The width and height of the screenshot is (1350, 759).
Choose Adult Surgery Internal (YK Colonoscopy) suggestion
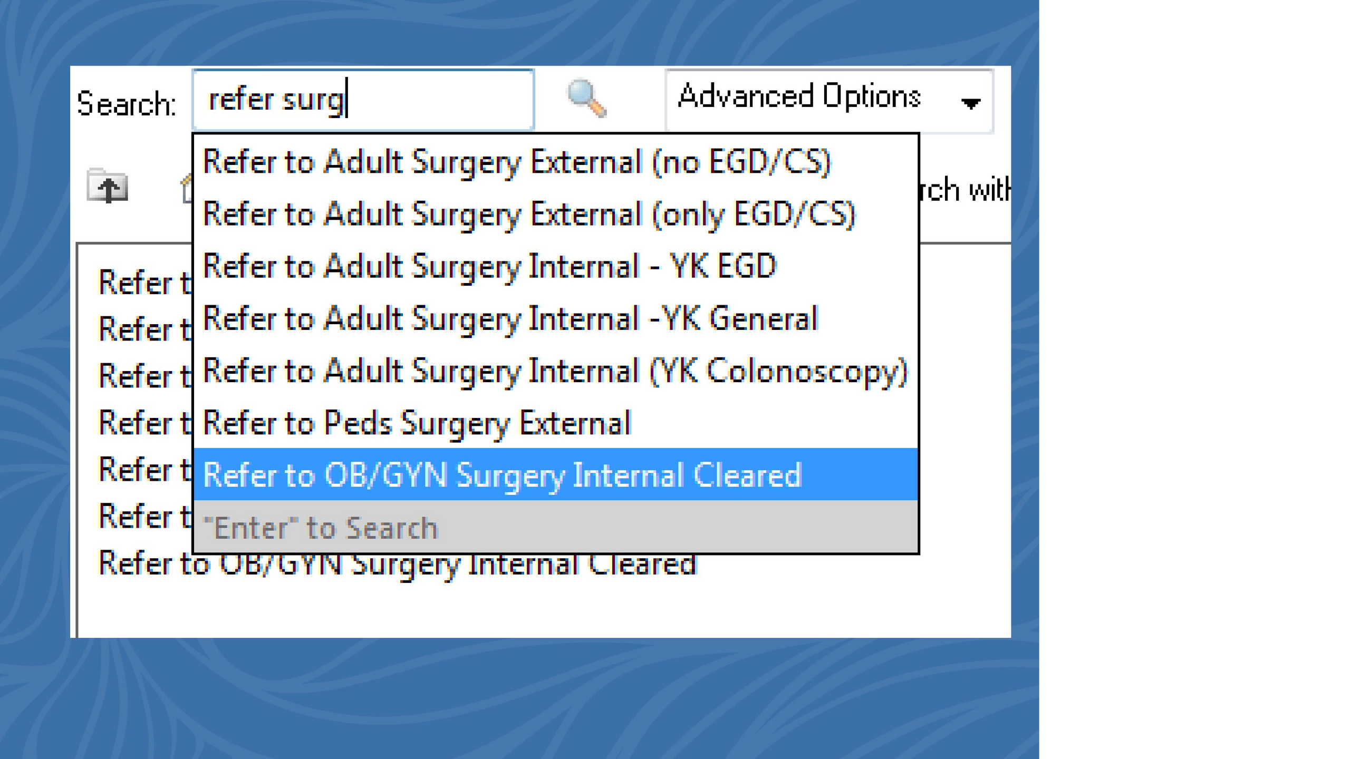pyautogui.click(x=555, y=371)
